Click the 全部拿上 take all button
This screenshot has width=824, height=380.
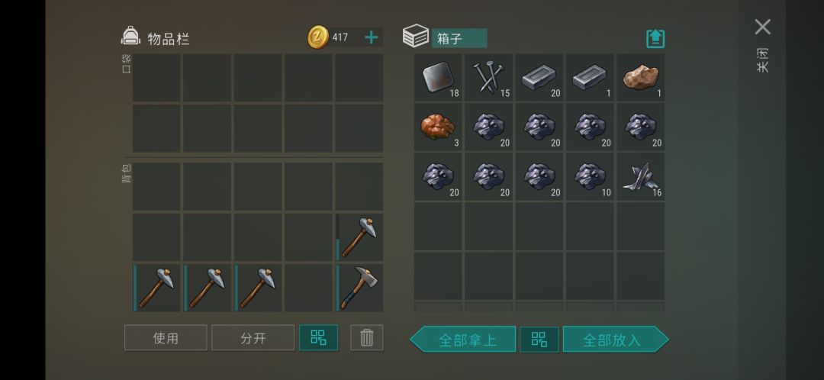[x=463, y=340]
